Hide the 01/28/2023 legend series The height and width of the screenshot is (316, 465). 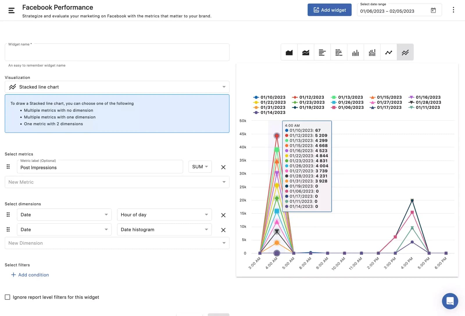tap(425, 102)
